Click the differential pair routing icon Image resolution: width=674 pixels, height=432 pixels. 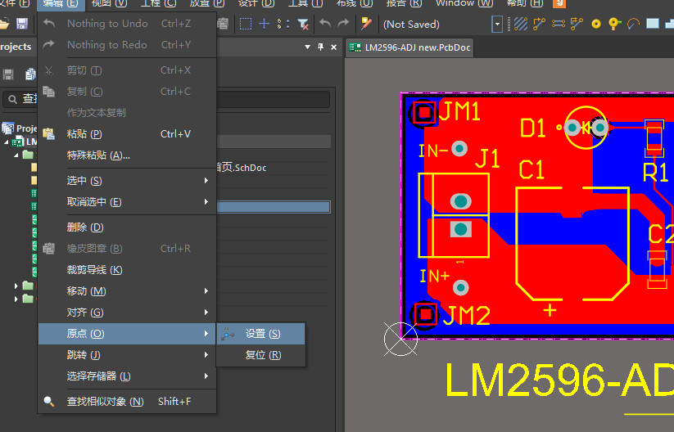coord(559,24)
